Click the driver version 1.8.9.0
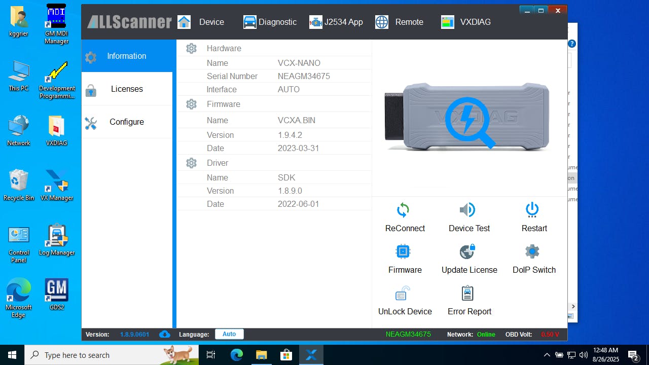Screen dimensions: 649x365 (x=290, y=191)
